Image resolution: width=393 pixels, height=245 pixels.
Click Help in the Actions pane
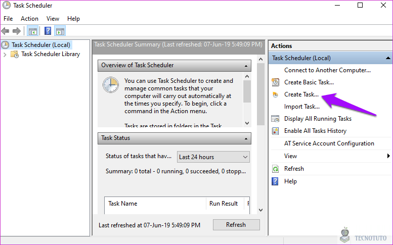[x=290, y=181]
